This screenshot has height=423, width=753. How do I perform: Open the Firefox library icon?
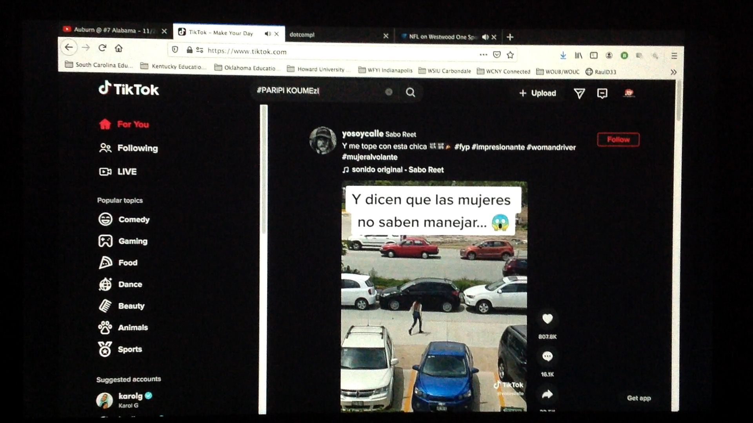tap(578, 55)
